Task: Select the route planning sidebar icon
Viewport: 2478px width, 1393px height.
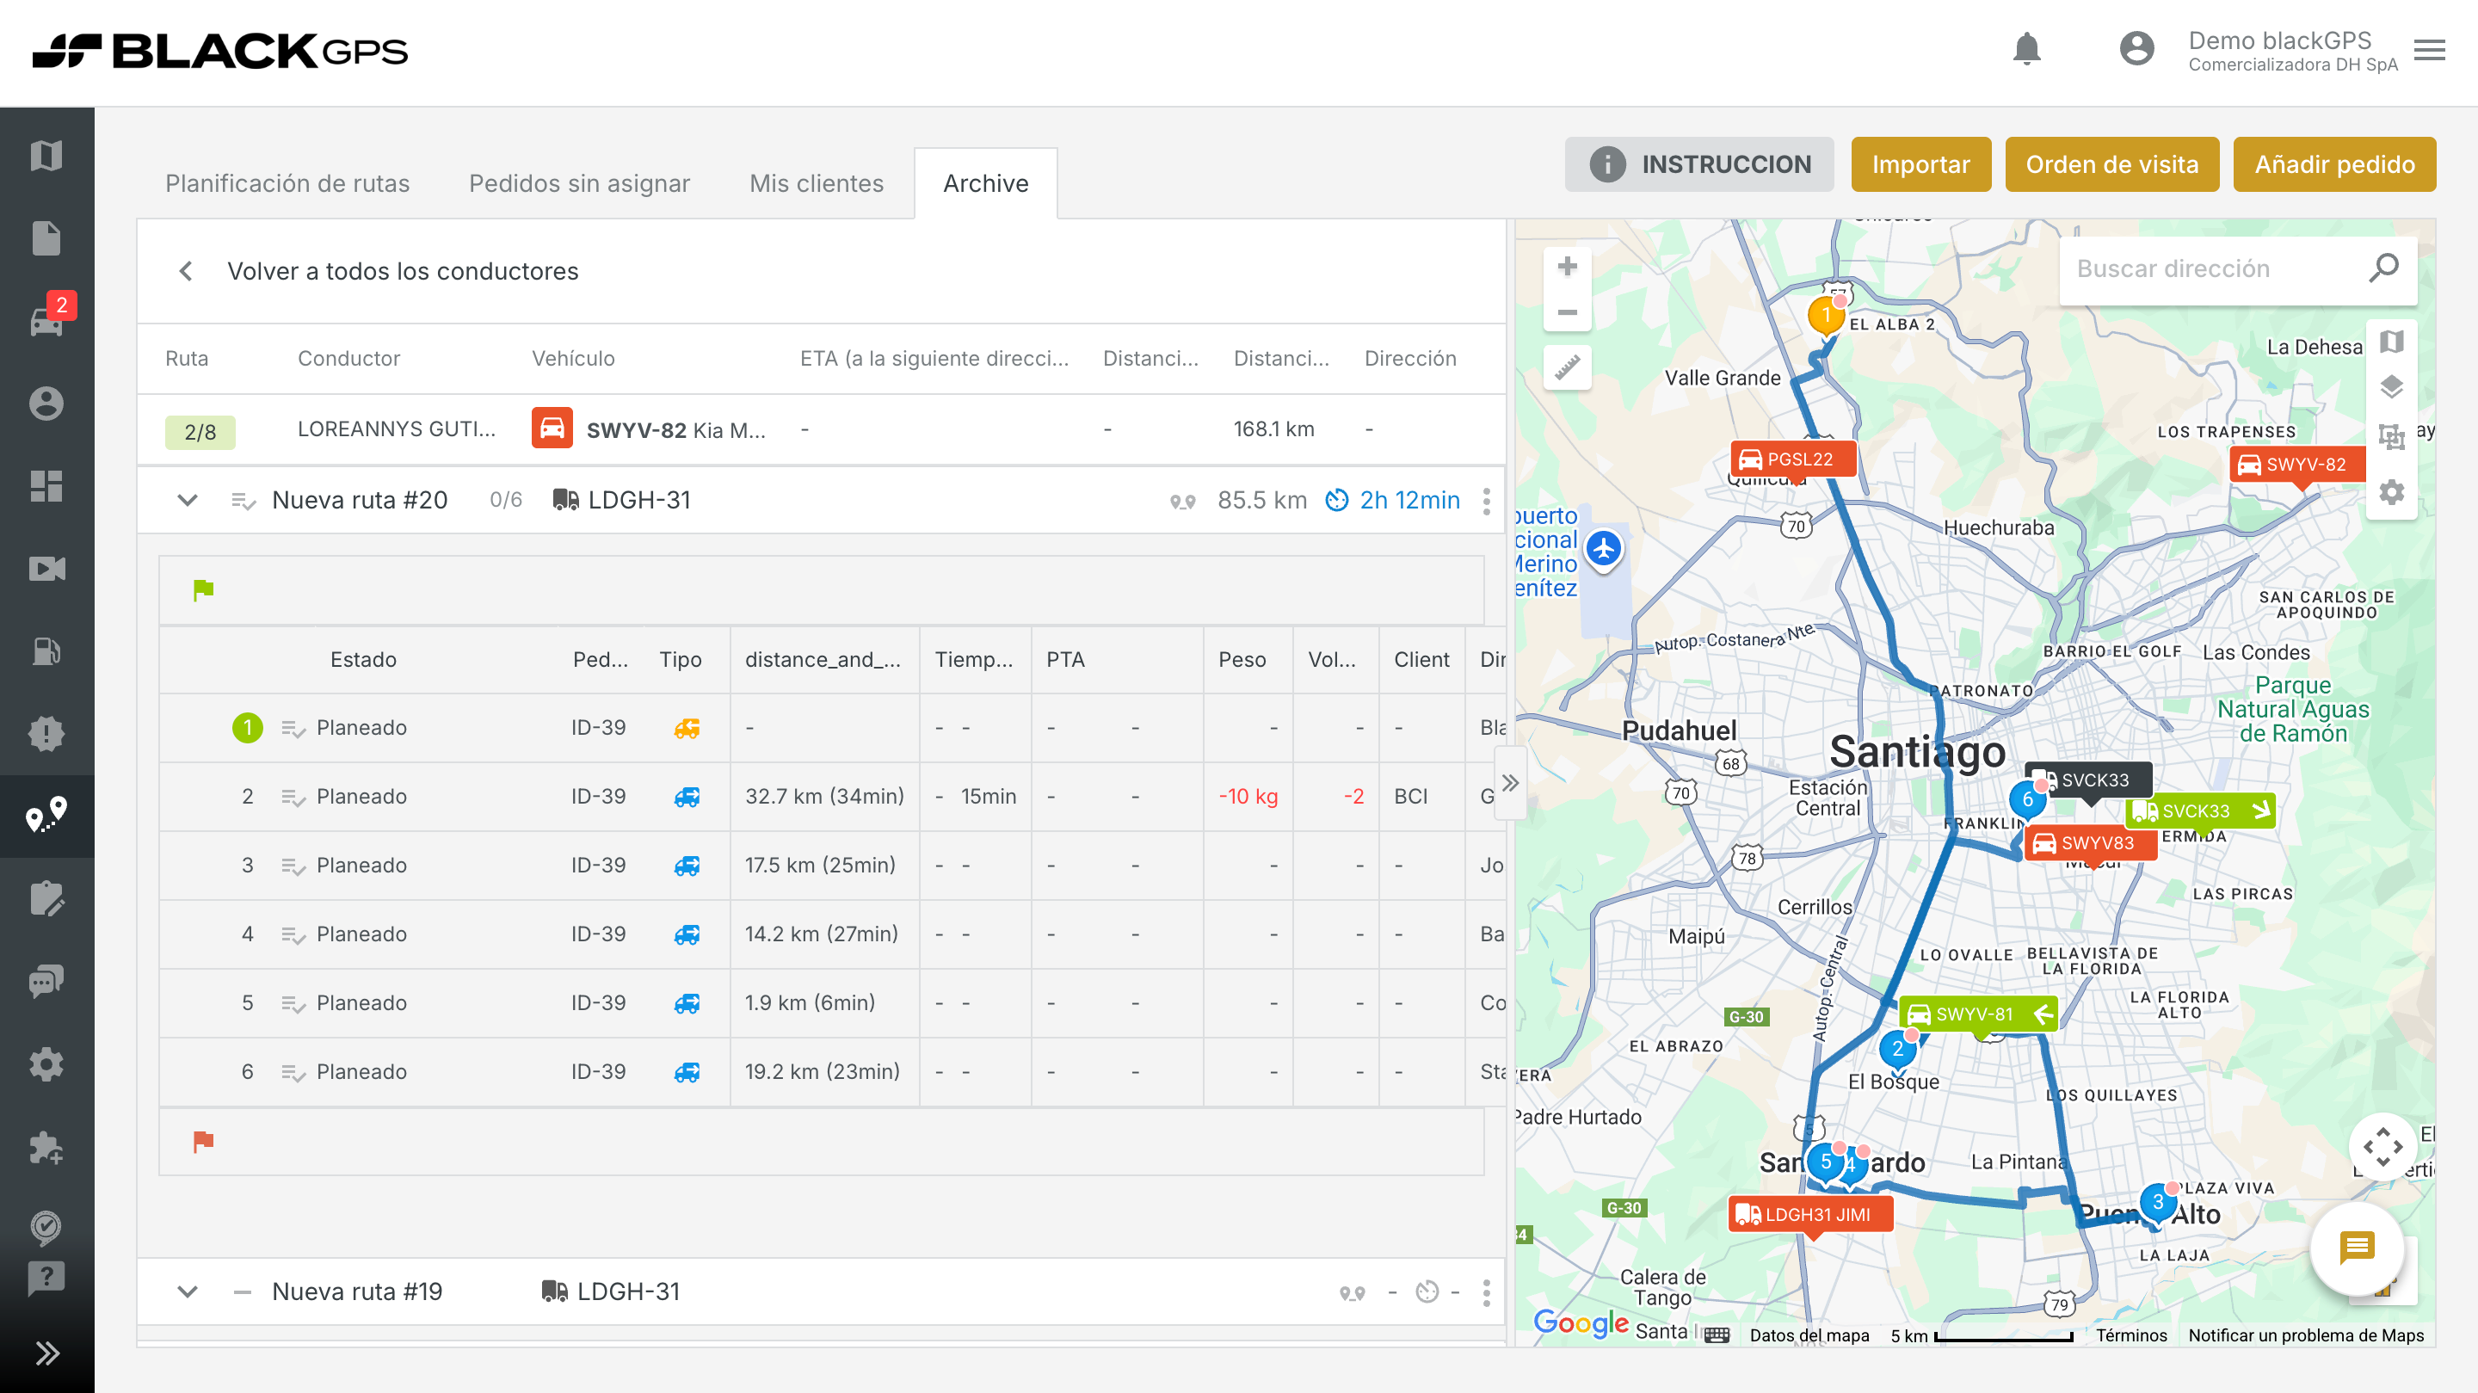Action: [x=46, y=815]
